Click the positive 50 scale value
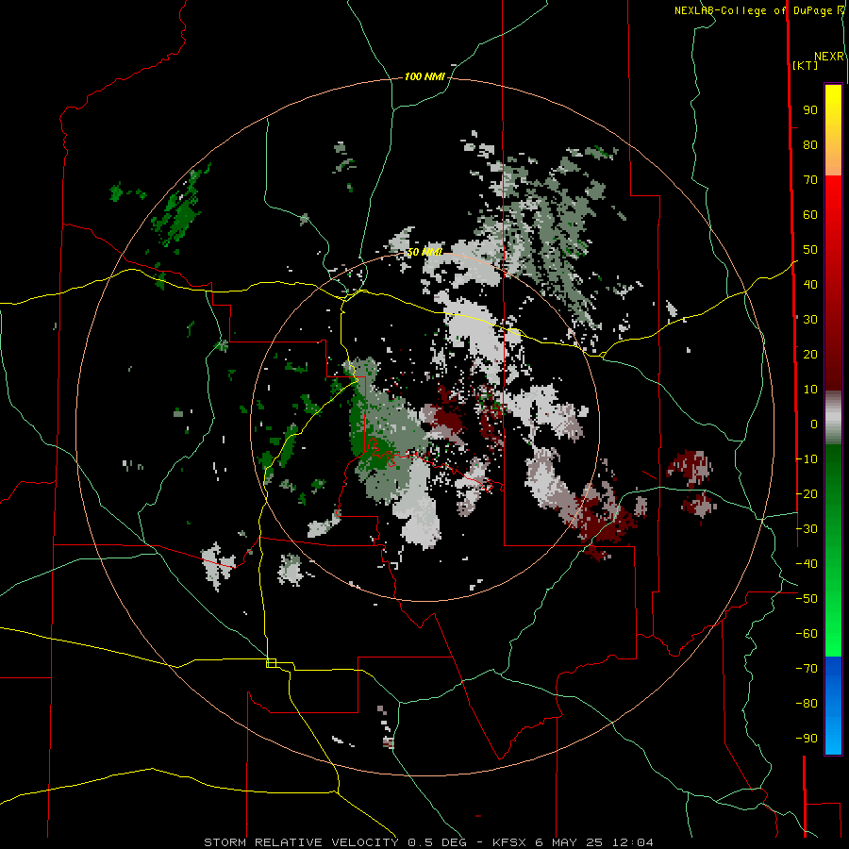 [810, 250]
